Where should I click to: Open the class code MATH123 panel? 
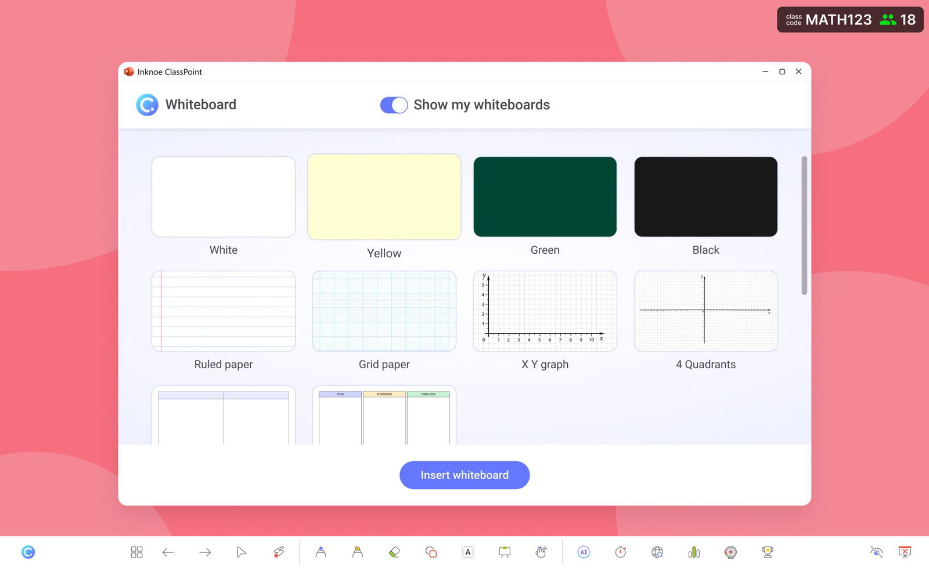[849, 19]
